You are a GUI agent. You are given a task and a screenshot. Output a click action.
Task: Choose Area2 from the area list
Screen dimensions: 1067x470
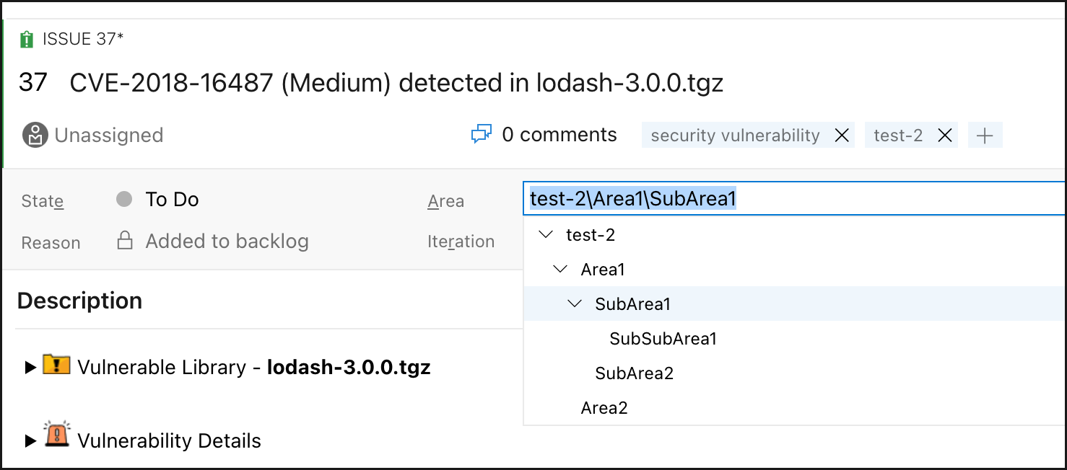(x=604, y=408)
